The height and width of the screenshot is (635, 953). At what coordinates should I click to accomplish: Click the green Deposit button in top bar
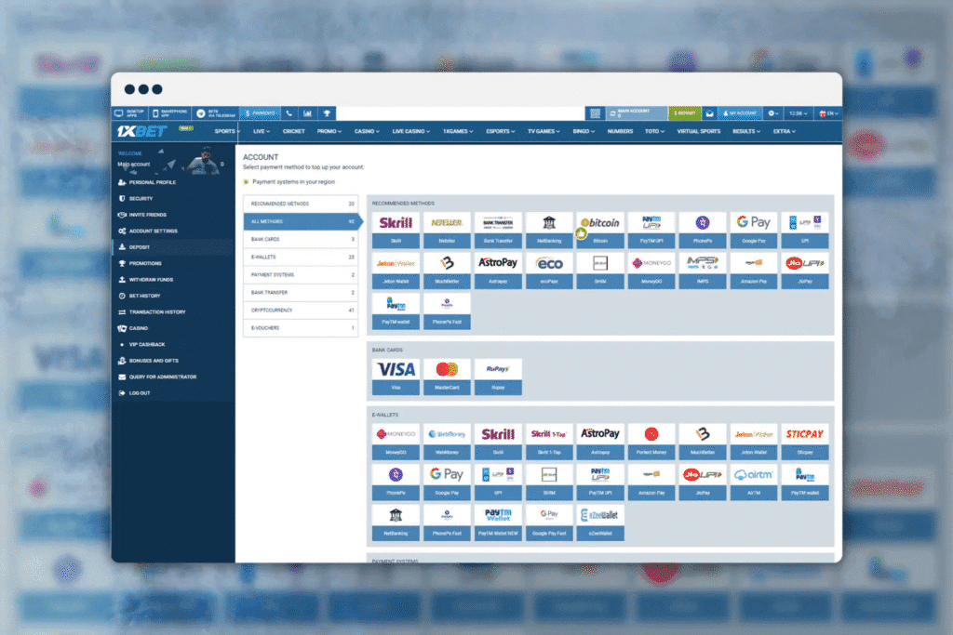pyautogui.click(x=685, y=113)
